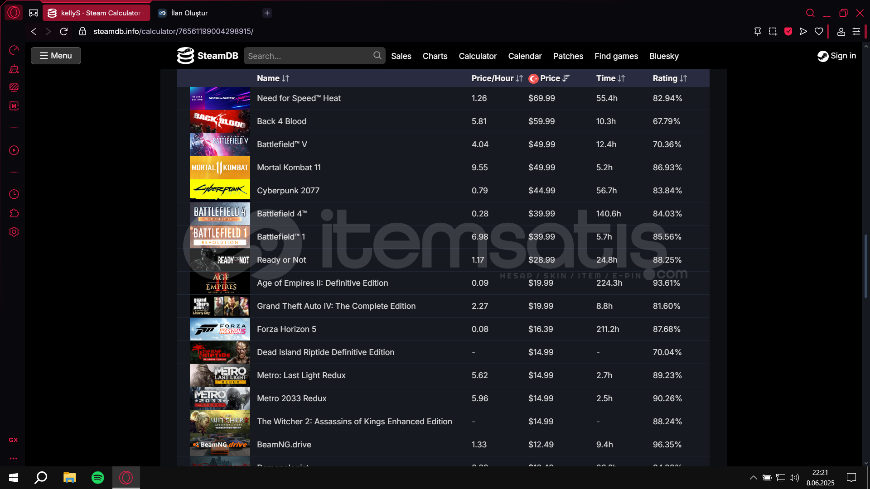Click the SteamDB logo
870x489 pixels.
click(x=208, y=56)
